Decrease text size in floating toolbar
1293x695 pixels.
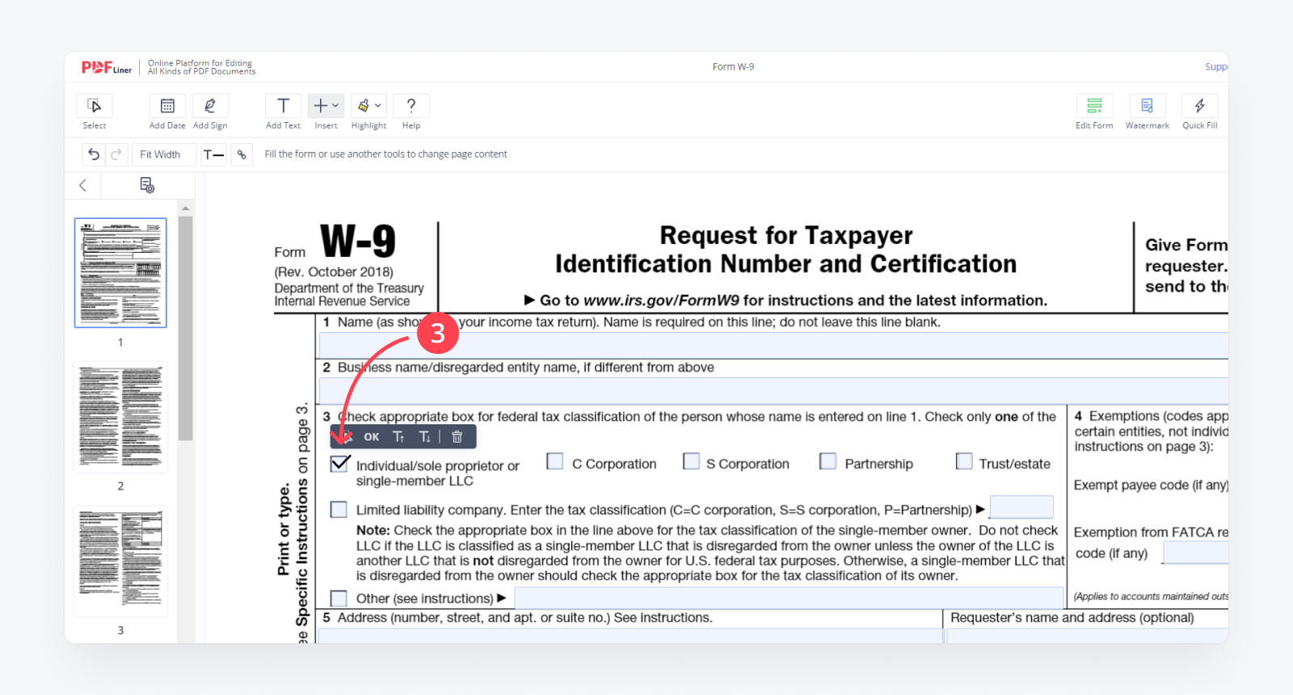424,436
